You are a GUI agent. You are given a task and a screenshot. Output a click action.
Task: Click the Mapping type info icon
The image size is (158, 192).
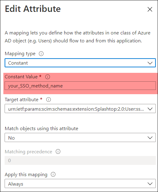tap(41, 54)
